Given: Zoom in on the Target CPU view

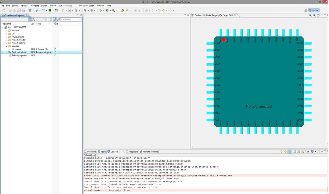Looking at the screenshot, I should (x=310, y=15).
